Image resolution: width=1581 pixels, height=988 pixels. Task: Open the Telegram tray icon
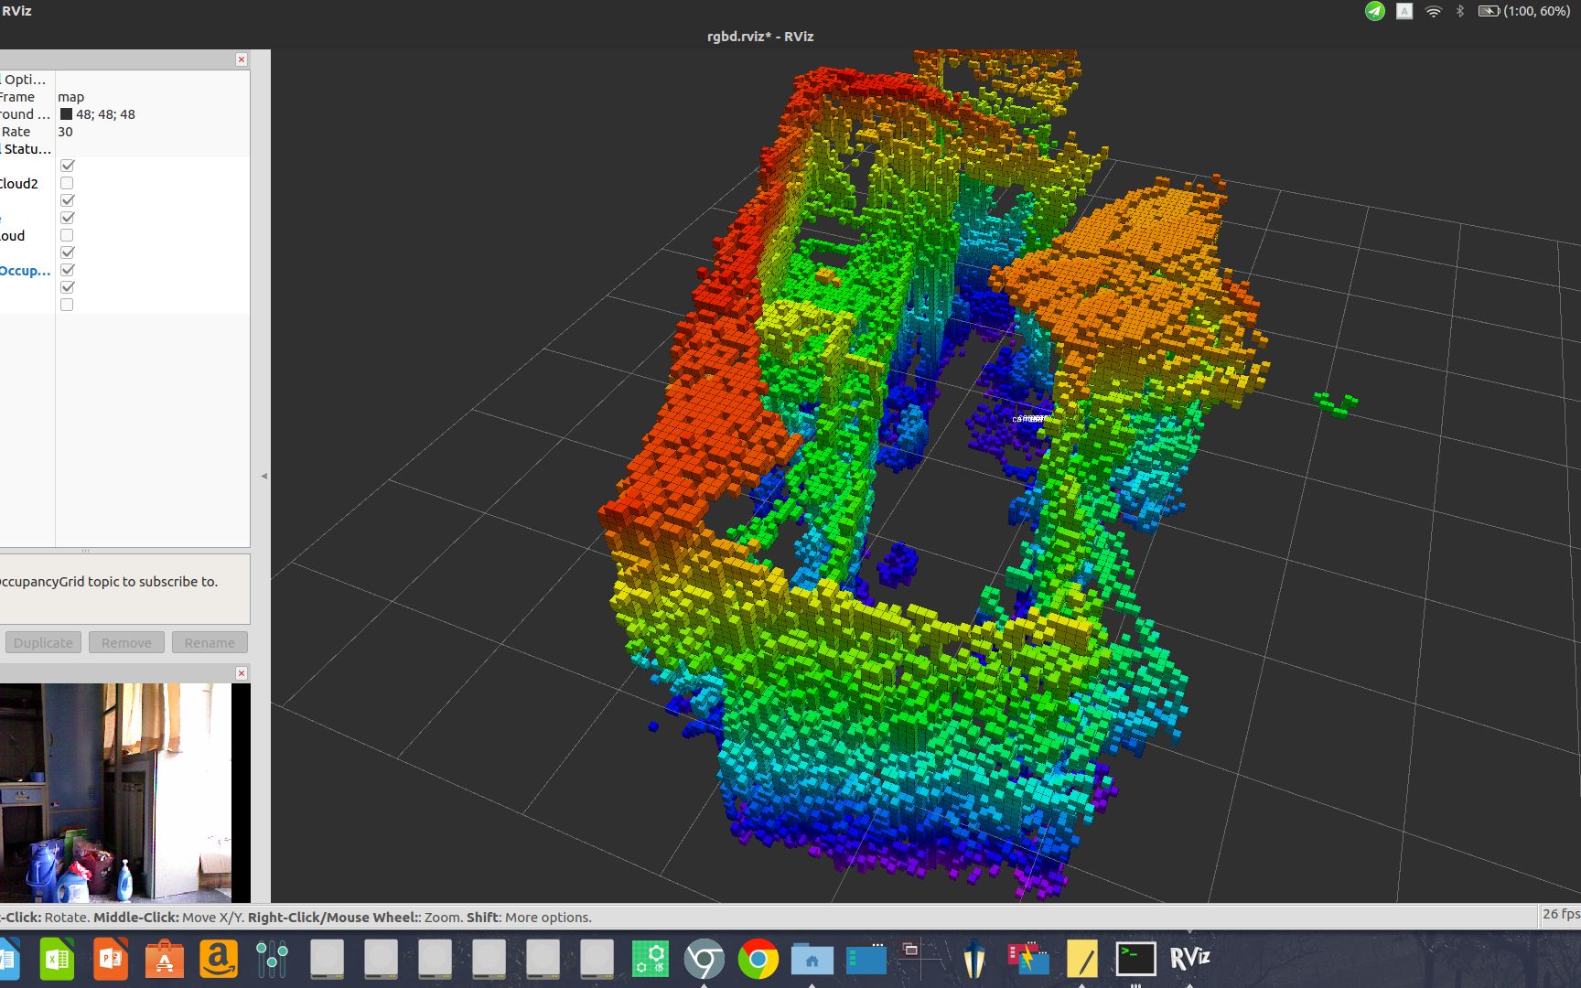(1374, 11)
